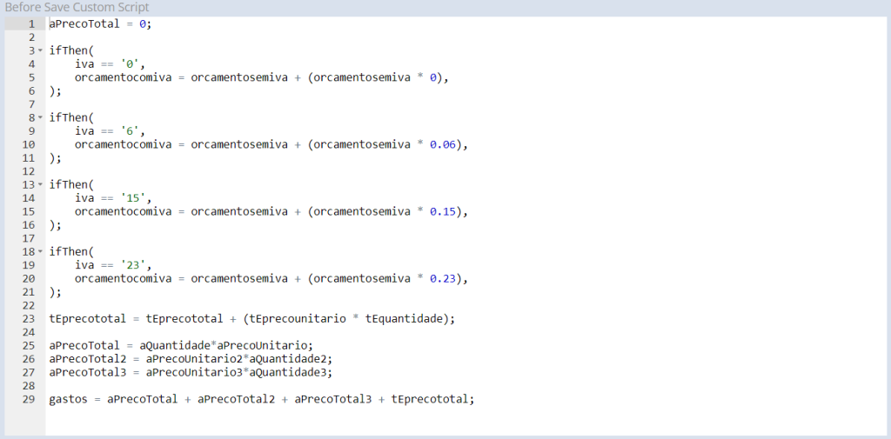Click line number 23 in the gutter
The image size is (891, 439).
coord(29,319)
